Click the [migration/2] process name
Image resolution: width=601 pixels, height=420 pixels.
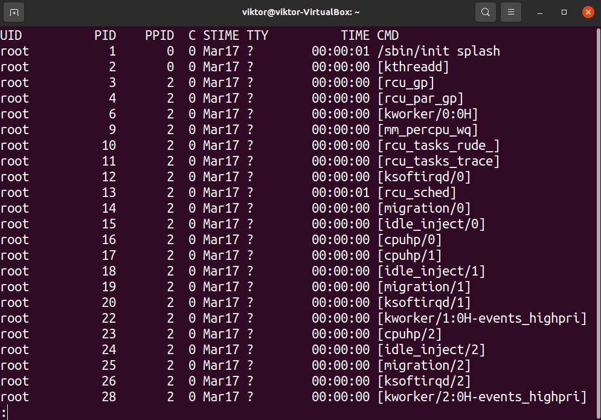coord(424,366)
